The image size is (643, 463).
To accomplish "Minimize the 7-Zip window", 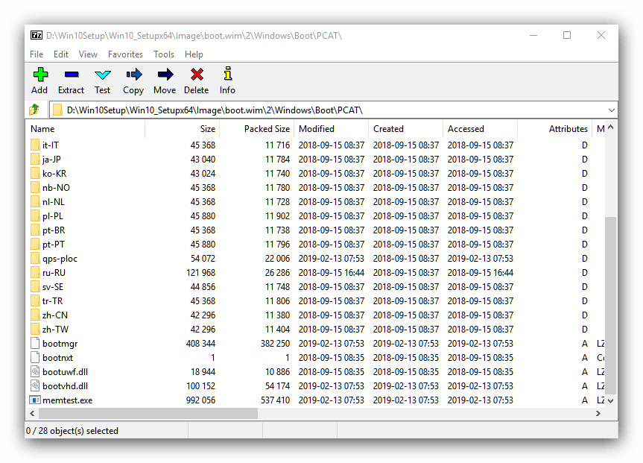I will pyautogui.click(x=533, y=35).
